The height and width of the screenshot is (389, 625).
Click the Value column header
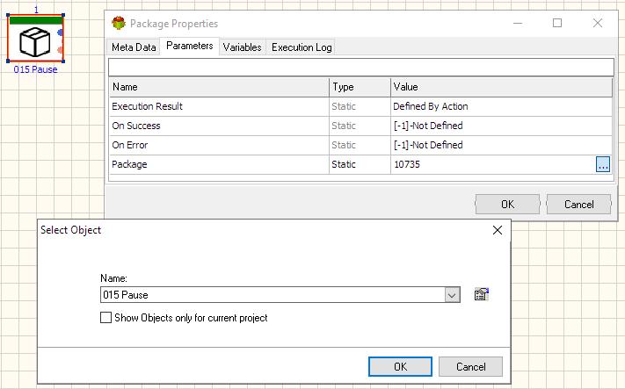tap(501, 87)
